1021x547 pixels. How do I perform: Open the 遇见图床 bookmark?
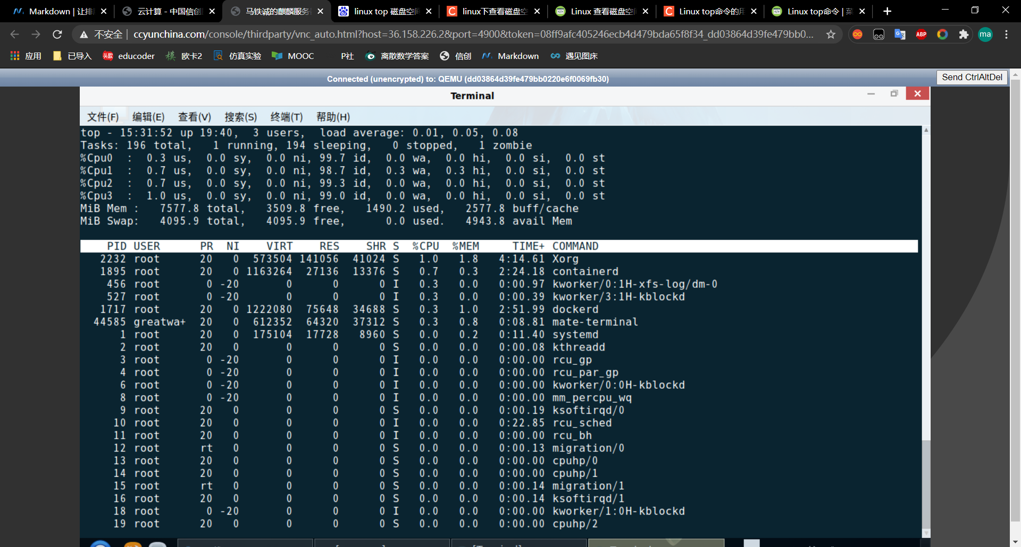pyautogui.click(x=574, y=56)
